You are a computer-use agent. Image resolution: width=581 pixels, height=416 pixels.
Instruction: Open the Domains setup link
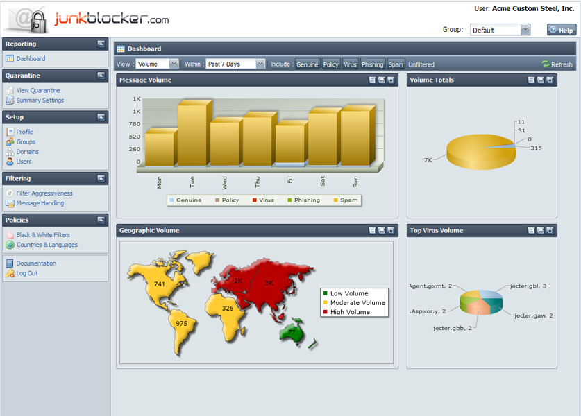tap(28, 152)
